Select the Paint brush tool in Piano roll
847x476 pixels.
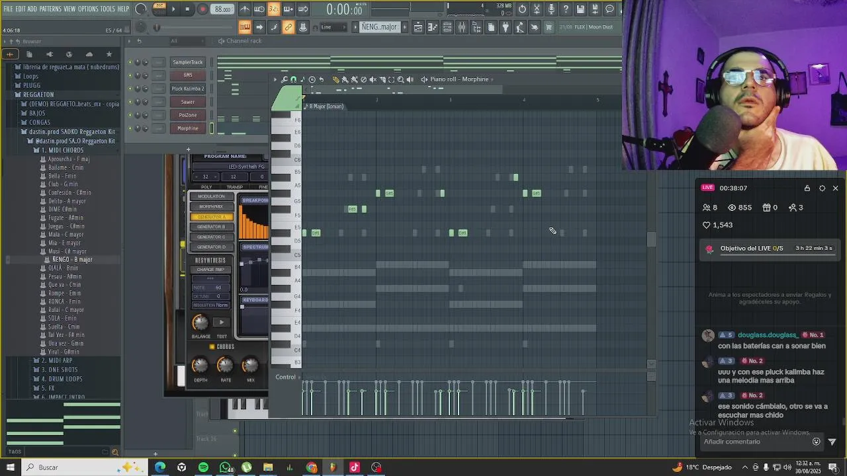pyautogui.click(x=345, y=79)
